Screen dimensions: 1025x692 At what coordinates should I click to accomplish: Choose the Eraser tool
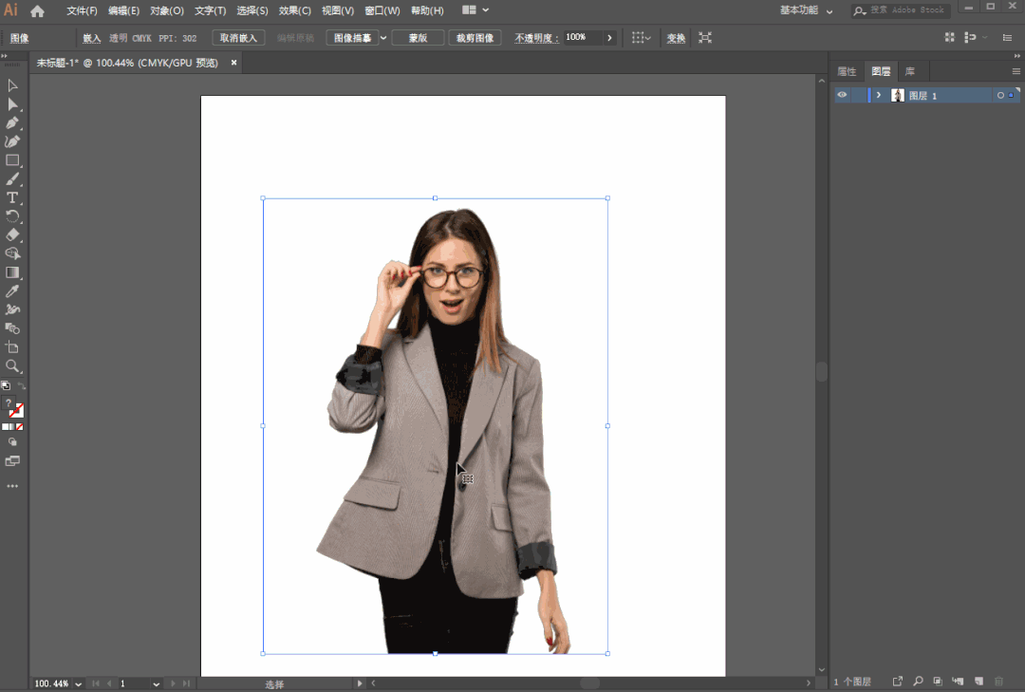pos(12,234)
